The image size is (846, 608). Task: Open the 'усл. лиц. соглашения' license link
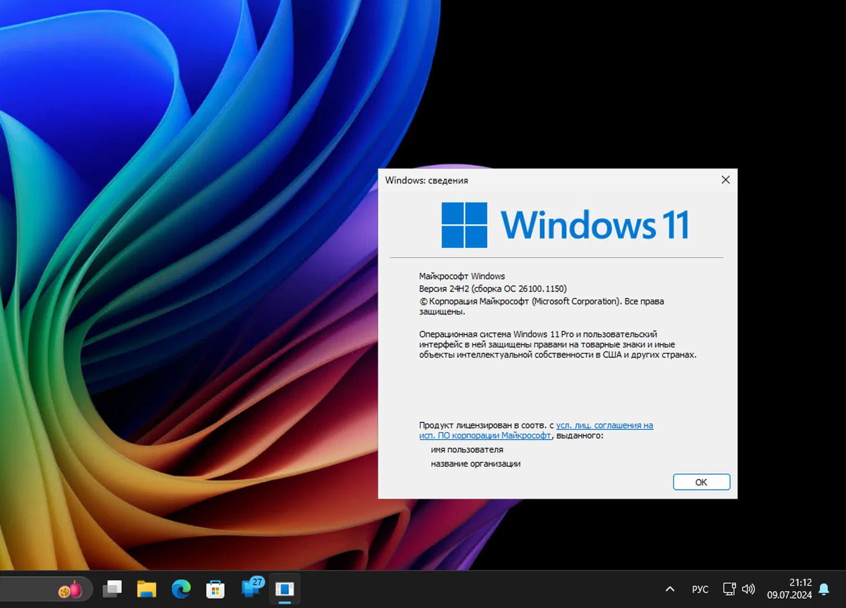tap(604, 425)
